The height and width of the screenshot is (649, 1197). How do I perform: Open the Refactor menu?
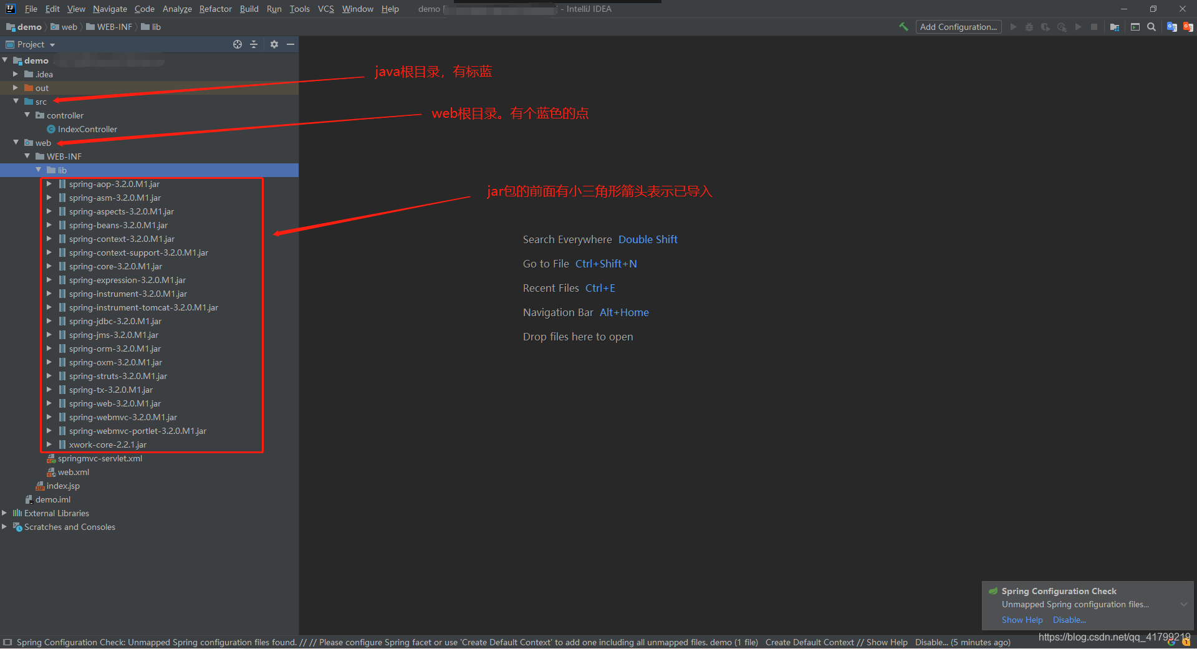click(216, 9)
